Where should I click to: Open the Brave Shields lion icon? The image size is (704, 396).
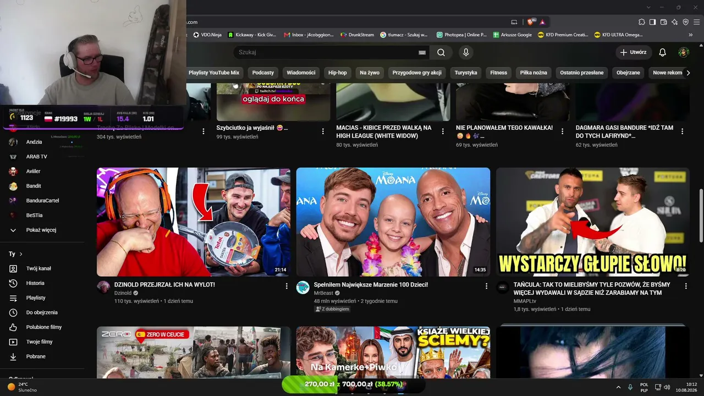(x=530, y=22)
